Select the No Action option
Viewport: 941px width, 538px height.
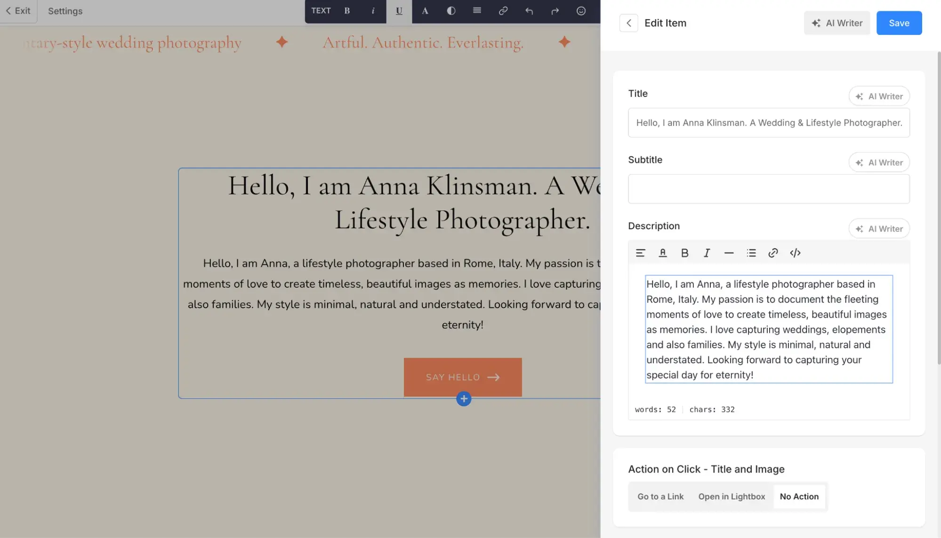click(x=799, y=497)
